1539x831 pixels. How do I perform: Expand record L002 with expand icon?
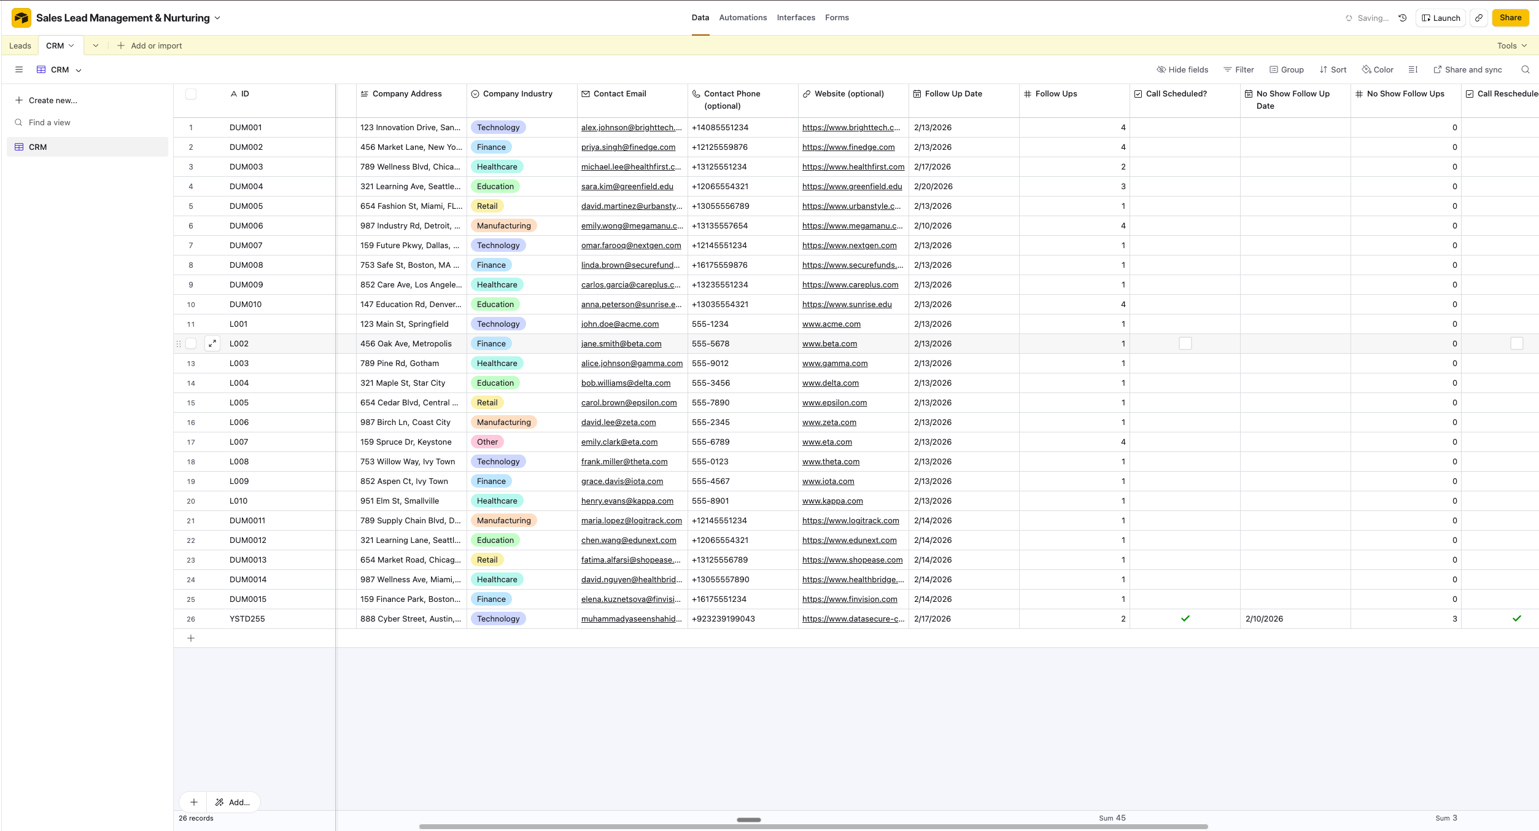click(212, 343)
